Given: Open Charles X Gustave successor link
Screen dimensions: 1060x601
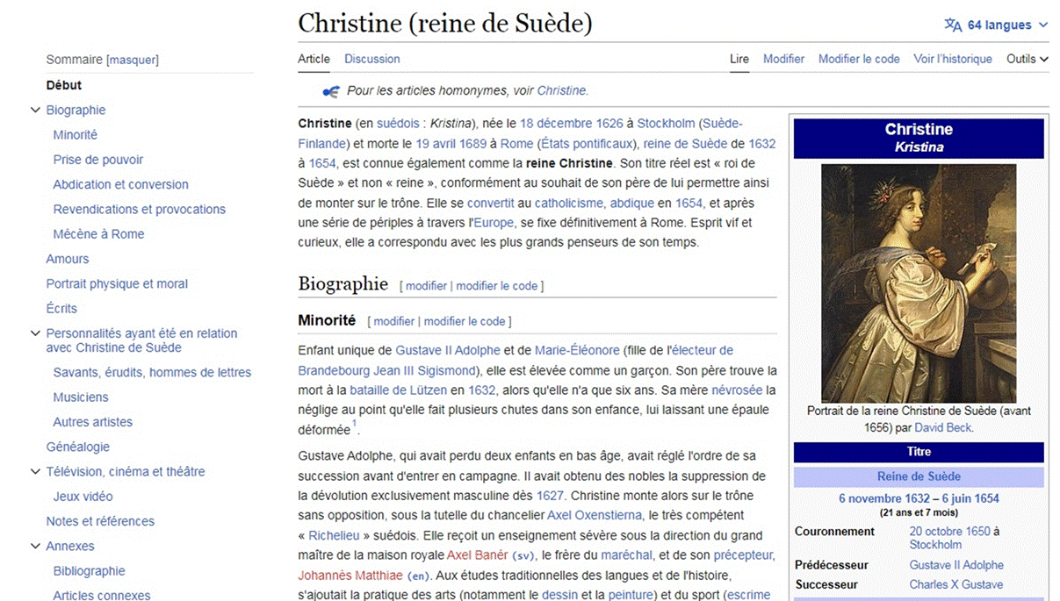Looking at the screenshot, I should tap(955, 584).
